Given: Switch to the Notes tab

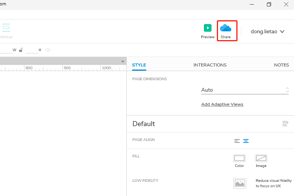Looking at the screenshot, I should click(x=281, y=65).
